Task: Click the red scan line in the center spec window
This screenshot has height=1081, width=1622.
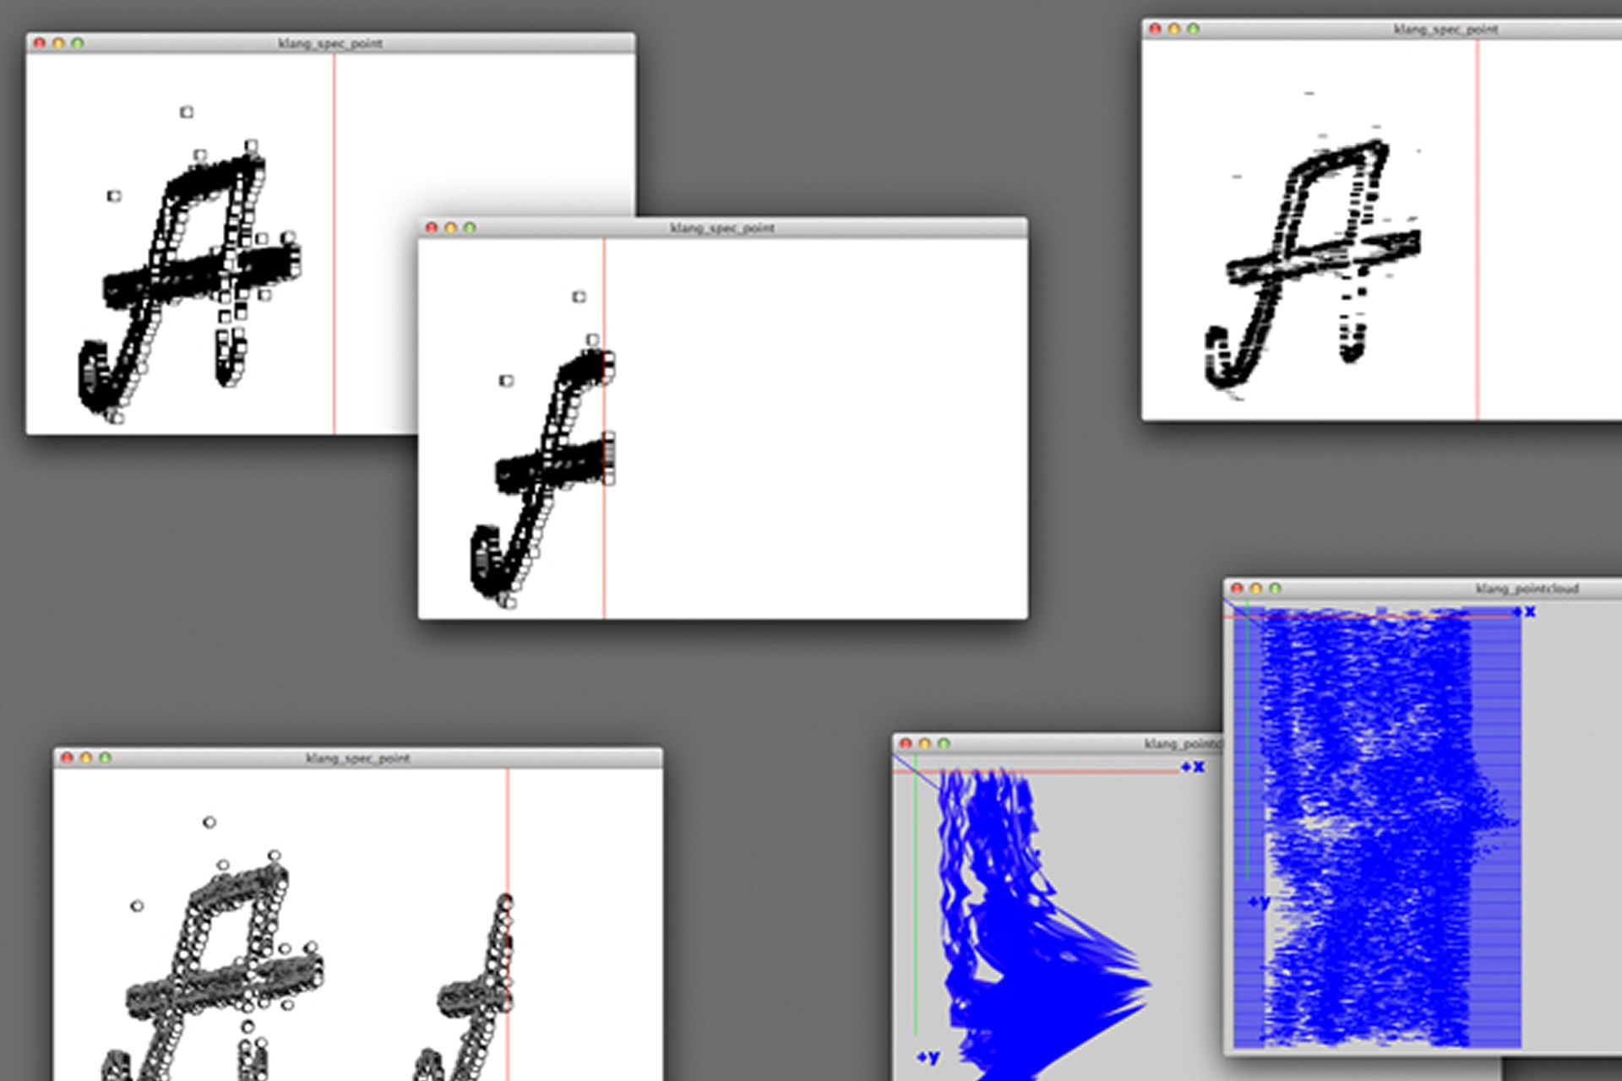Action: click(x=604, y=428)
